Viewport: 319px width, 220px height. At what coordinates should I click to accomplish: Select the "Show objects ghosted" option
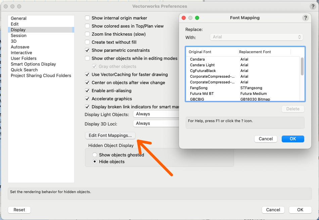click(x=94, y=155)
